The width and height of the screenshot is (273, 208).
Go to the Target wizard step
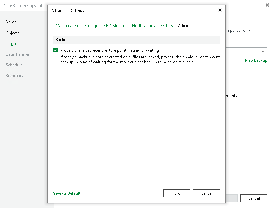coord(11,44)
